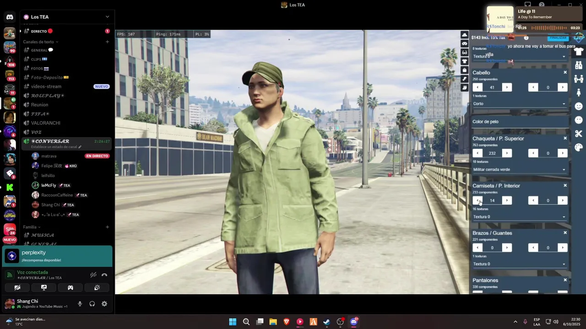This screenshot has width=586, height=329.
Task: Open the scissors hair icon
Action: 579,133
